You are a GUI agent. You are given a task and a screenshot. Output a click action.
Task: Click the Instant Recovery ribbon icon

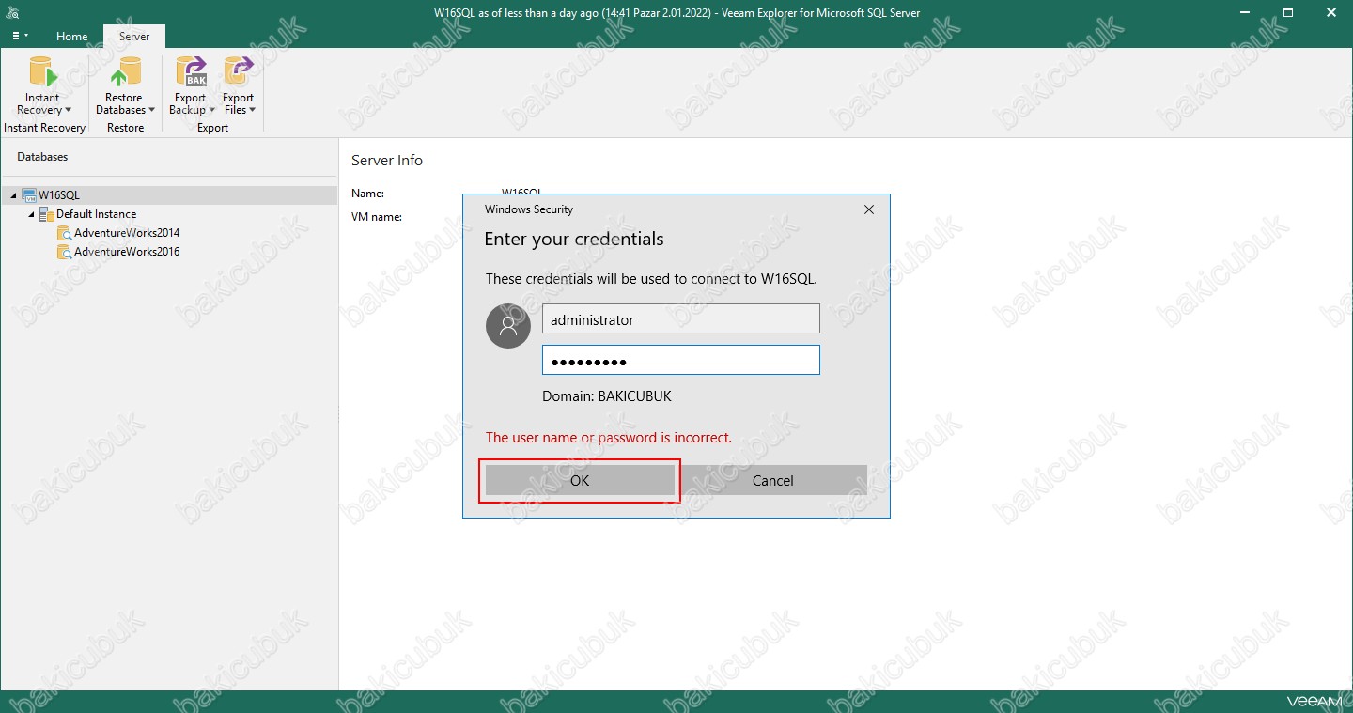[x=42, y=72]
